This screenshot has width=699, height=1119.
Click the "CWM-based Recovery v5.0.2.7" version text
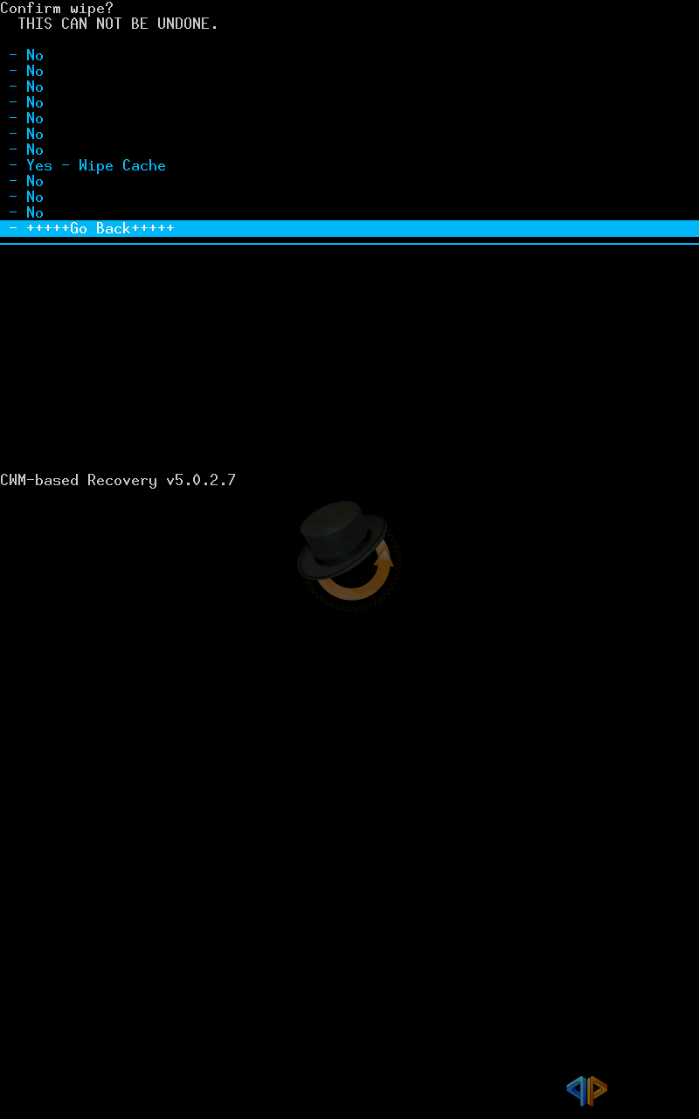118,480
